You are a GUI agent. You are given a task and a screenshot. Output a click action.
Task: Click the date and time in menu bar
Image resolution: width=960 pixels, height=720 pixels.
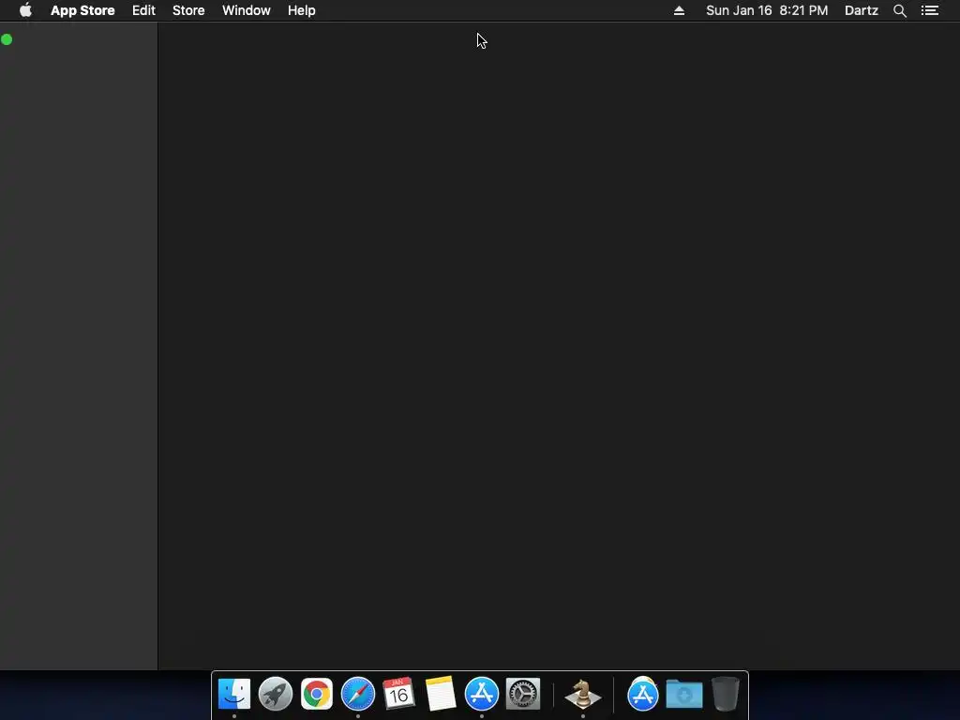pos(767,10)
